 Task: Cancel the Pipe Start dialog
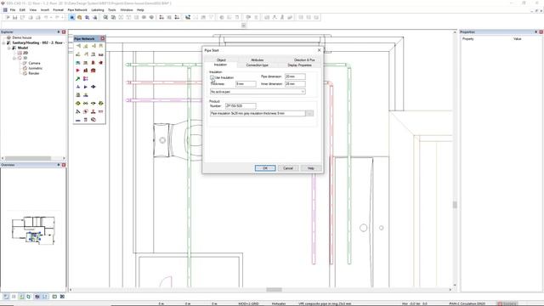288,168
